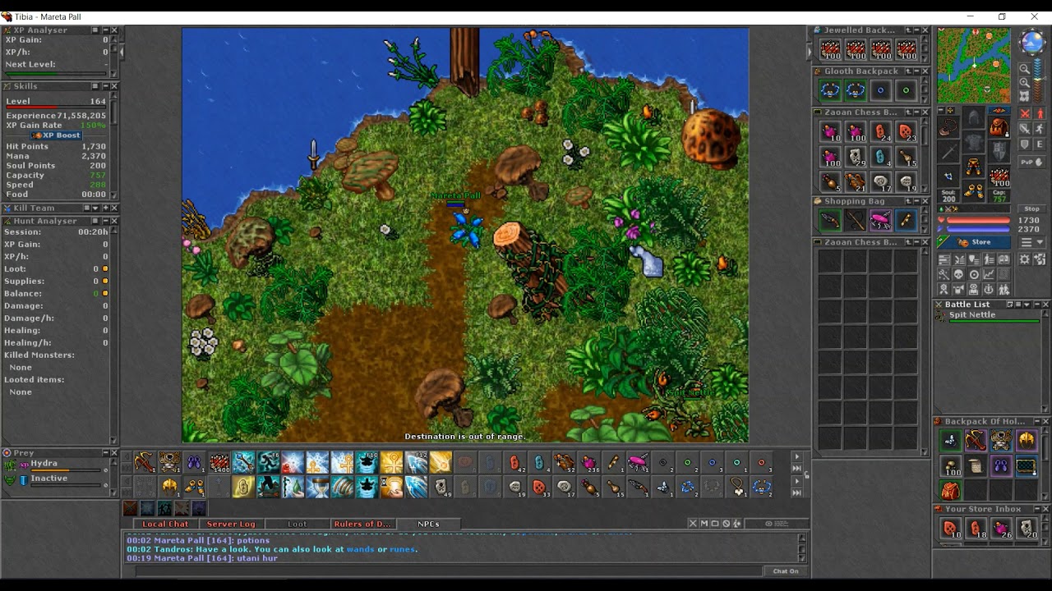The image size is (1052, 591).
Task: Select the Loot chat tab
Action: point(297,524)
